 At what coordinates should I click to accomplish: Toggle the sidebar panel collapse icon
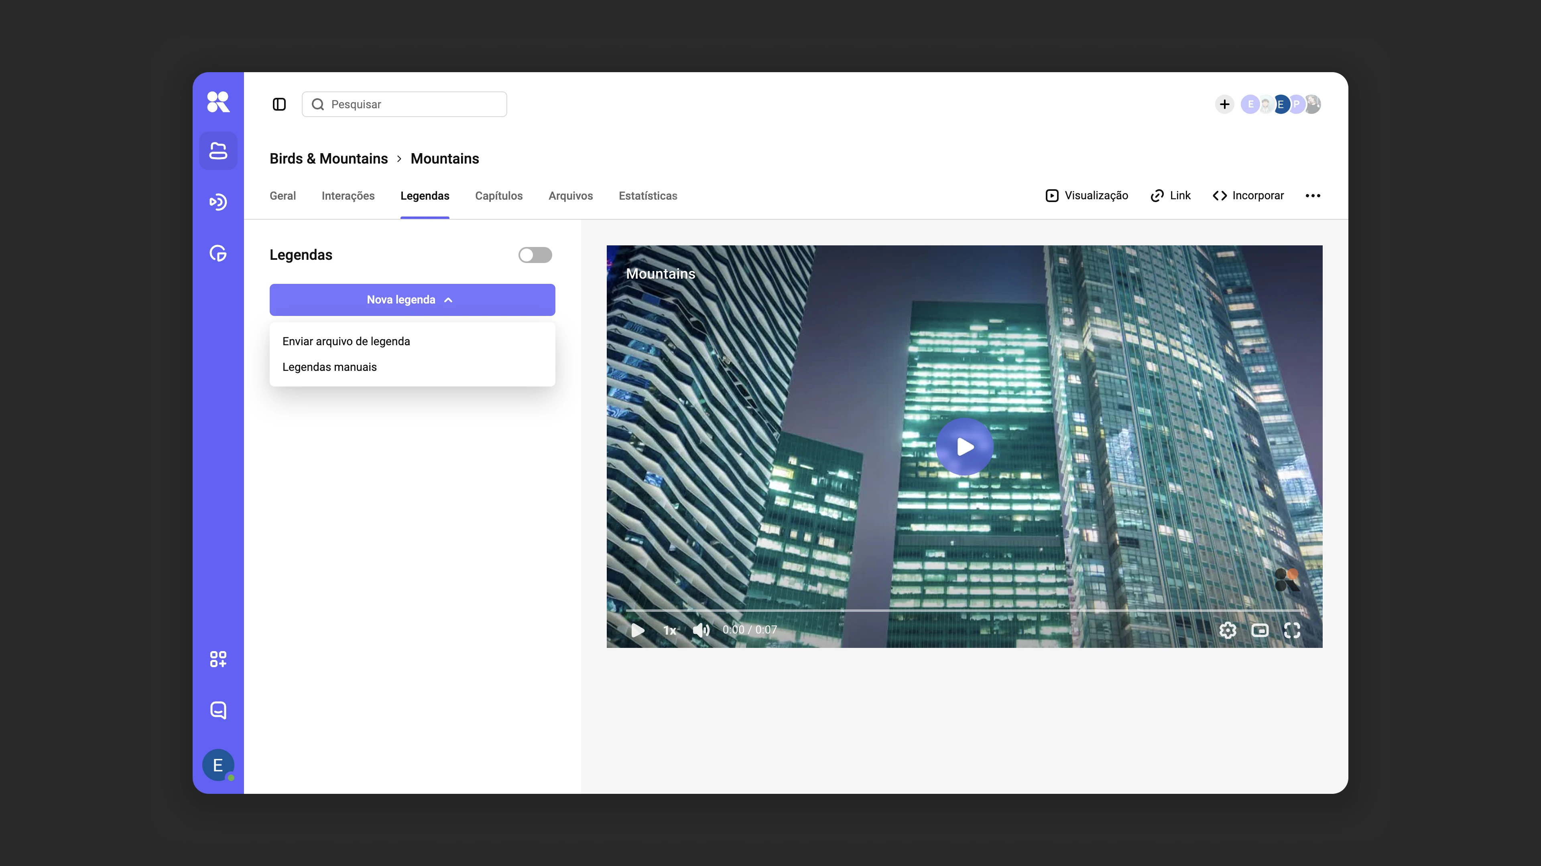click(x=279, y=105)
